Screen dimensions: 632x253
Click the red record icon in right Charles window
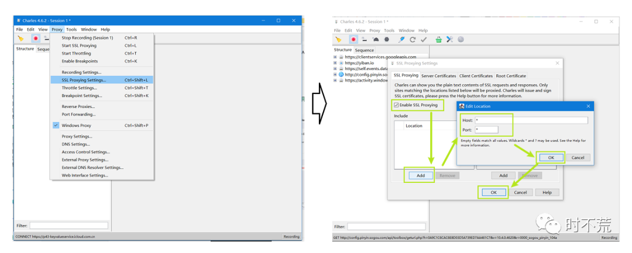coord(353,39)
